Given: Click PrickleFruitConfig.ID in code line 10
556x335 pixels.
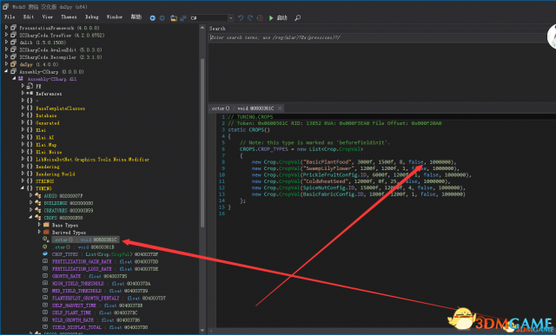Looking at the screenshot, I should (x=334, y=175).
